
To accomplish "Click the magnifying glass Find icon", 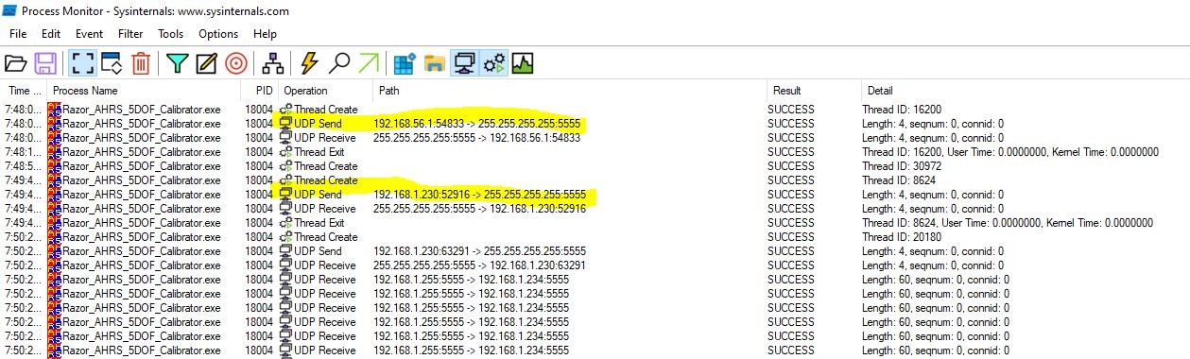I will pyautogui.click(x=338, y=63).
